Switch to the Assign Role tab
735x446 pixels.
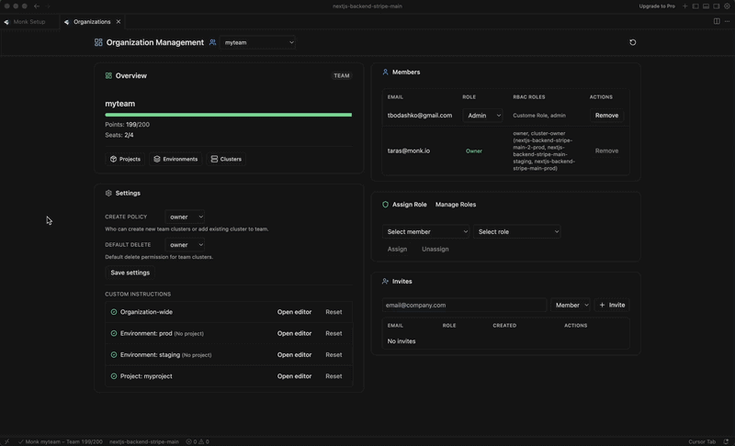pos(409,205)
